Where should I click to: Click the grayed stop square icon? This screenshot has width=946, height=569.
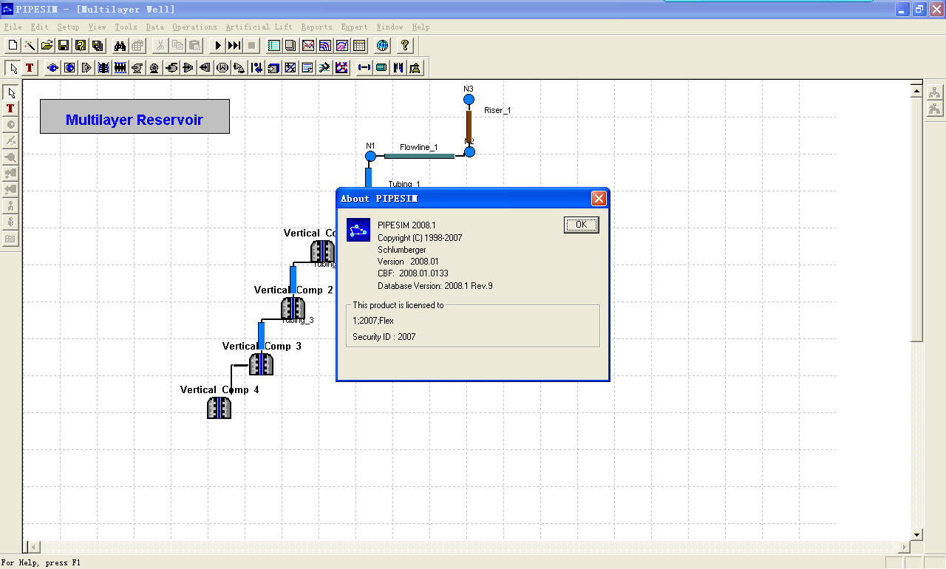pyautogui.click(x=251, y=45)
